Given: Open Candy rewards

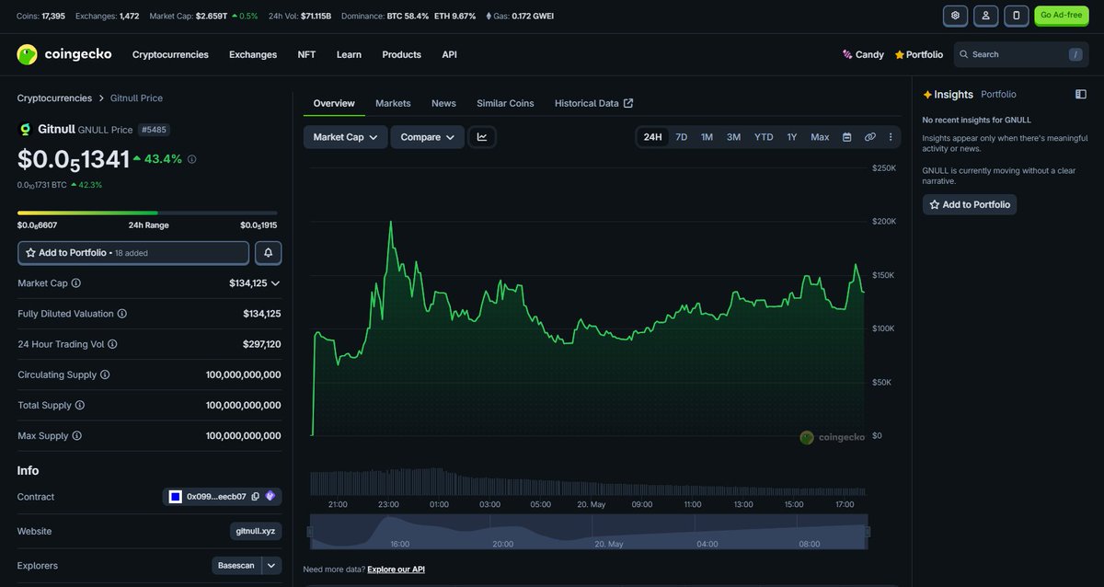Looking at the screenshot, I should 863,54.
